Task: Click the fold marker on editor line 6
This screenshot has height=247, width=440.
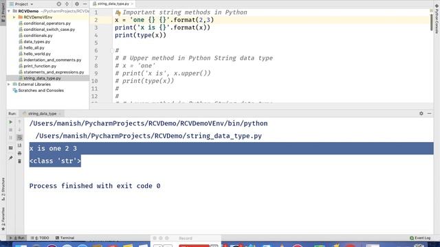Action: (112, 50)
